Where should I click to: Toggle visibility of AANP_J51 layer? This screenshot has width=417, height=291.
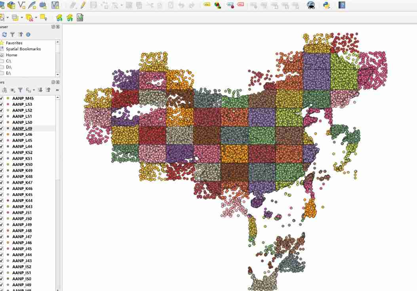pyautogui.click(x=1, y=213)
